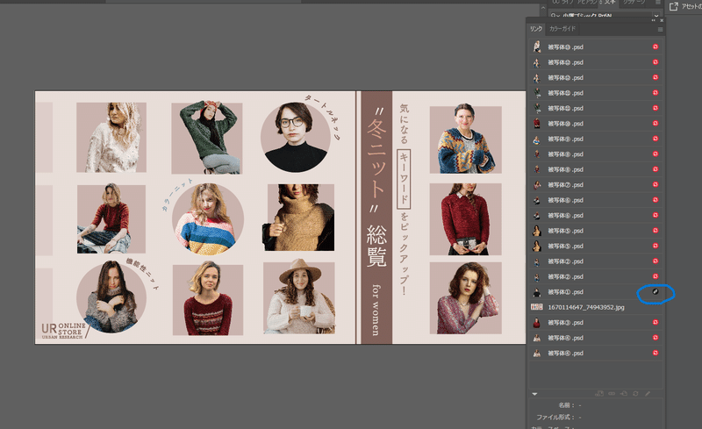Click the curved 機能性ニット label
Viewport: 702px width, 429px height.
(x=142, y=274)
